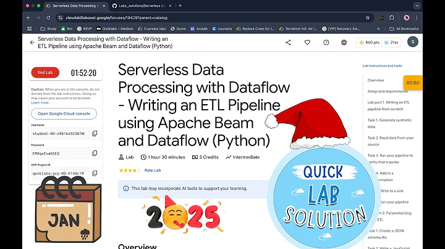The image size is (445, 249).
Task: Open the browser extensions puzzle icon
Action: coord(392,17)
